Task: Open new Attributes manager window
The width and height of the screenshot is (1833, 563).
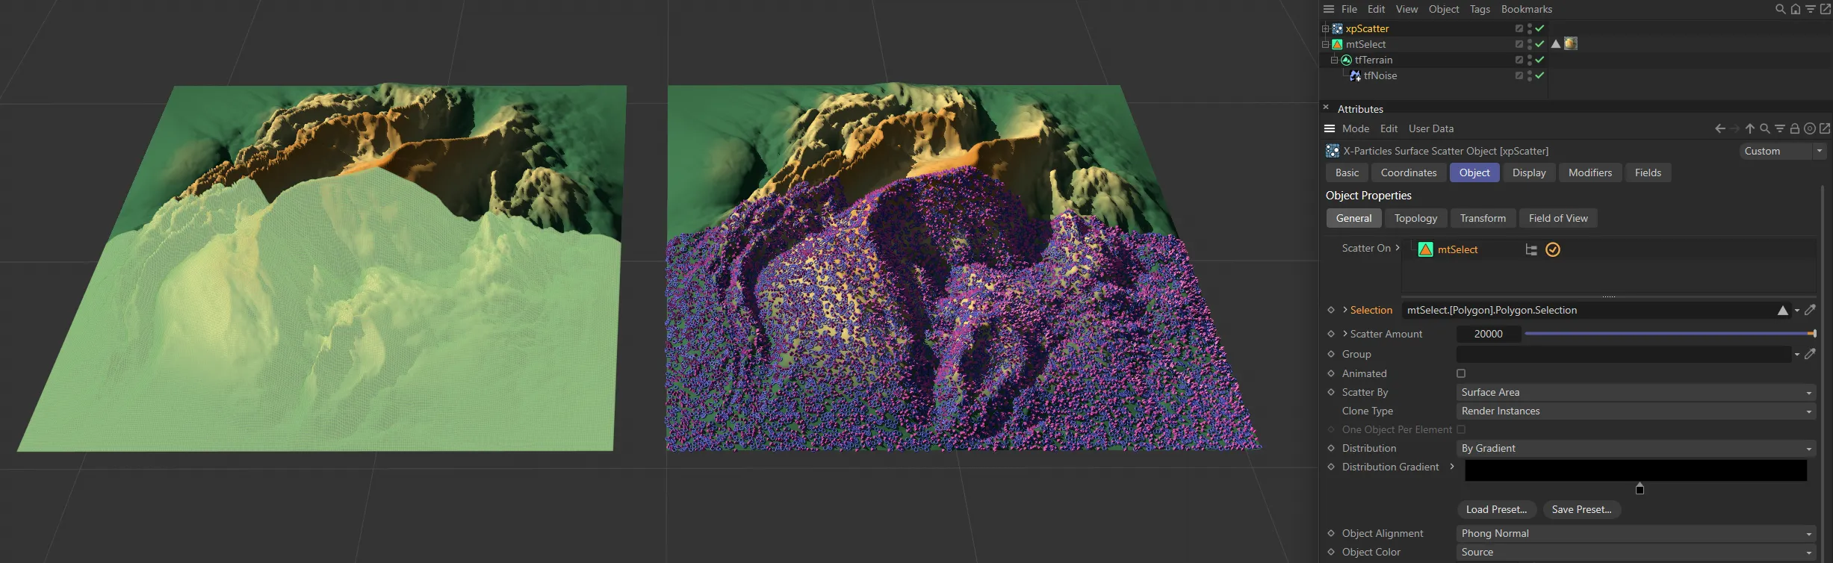Action: pyautogui.click(x=1825, y=128)
